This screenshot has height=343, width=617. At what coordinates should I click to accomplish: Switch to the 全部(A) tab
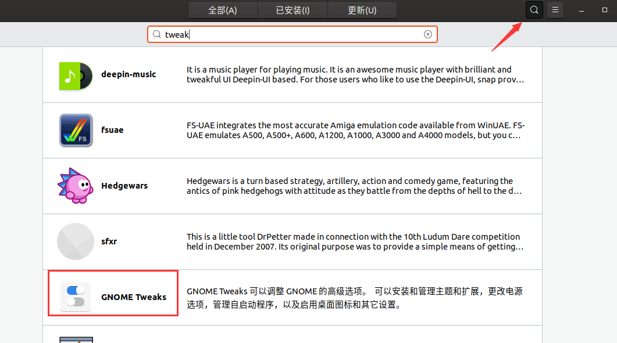click(x=223, y=10)
